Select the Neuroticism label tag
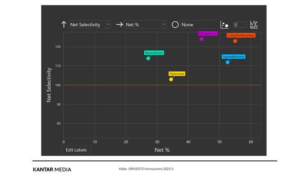This screenshot has height=180, width=308. pyautogui.click(x=154, y=53)
